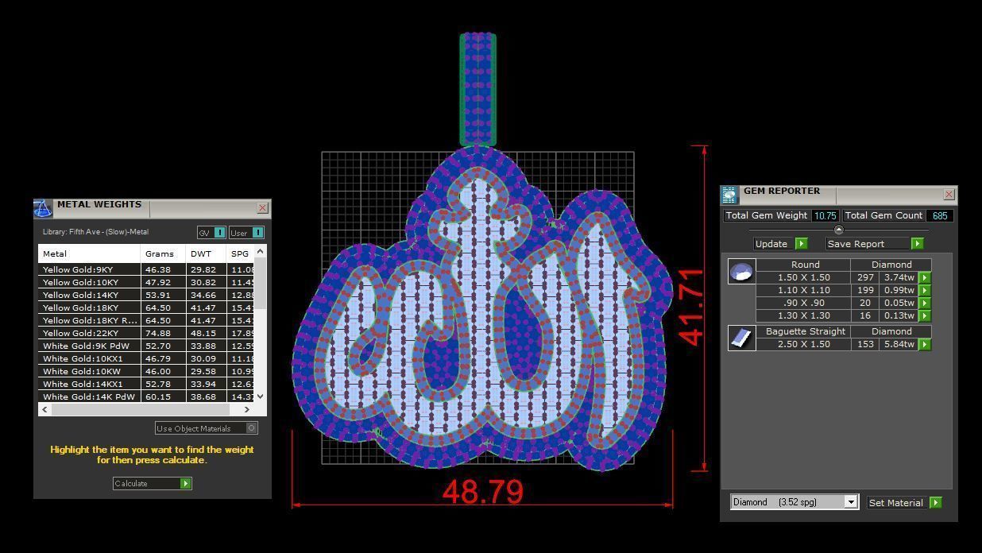The height and width of the screenshot is (553, 982).
Task: Click the Gem Reporter panel logo icon
Action: 729,195
